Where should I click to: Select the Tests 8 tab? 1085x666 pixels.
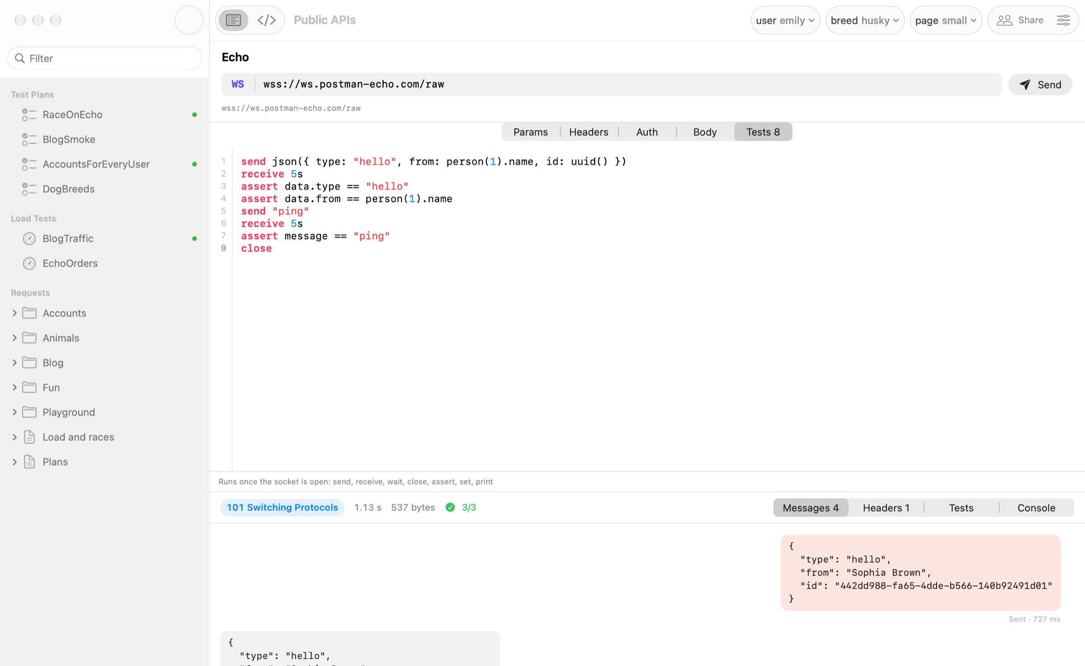(x=763, y=132)
